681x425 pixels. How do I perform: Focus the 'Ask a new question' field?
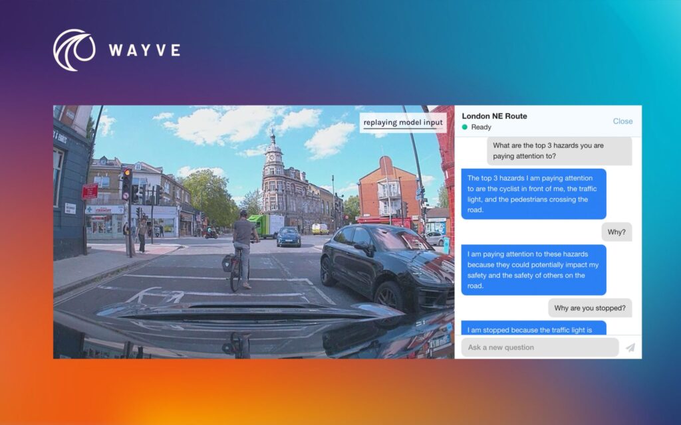click(539, 347)
